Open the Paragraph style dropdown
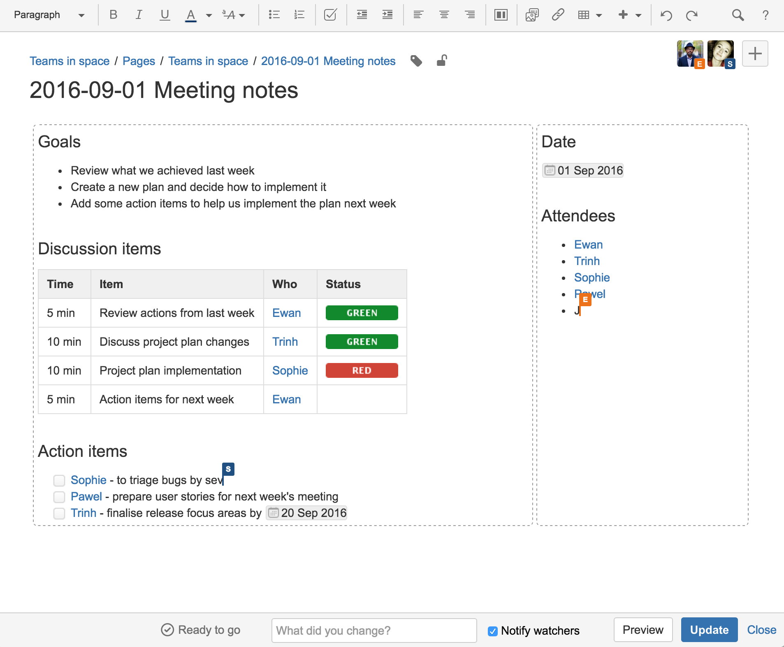The height and width of the screenshot is (647, 784). click(x=49, y=15)
